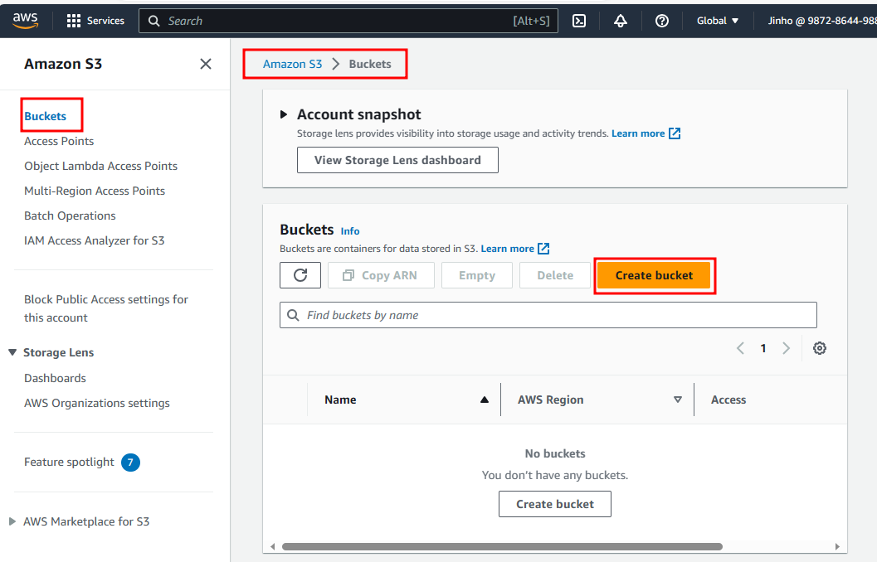Open Learn more link about buckets
The height and width of the screenshot is (562, 877).
(514, 249)
